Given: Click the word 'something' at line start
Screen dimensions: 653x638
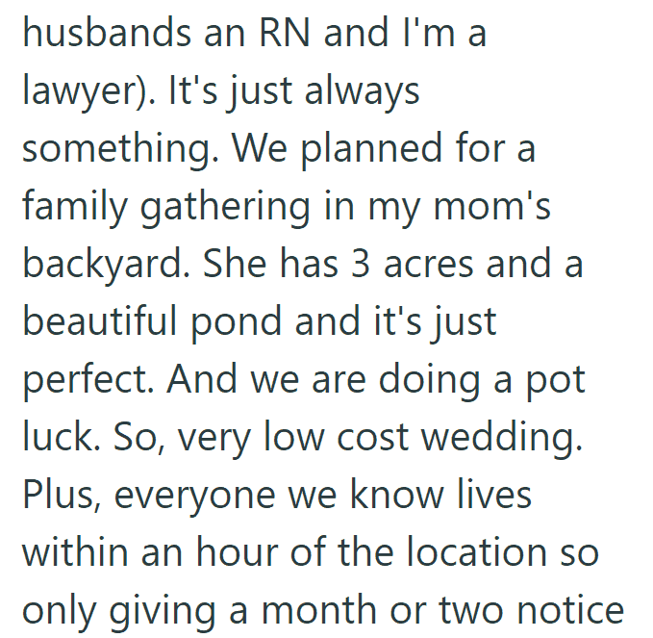Looking at the screenshot, I should 119,150.
